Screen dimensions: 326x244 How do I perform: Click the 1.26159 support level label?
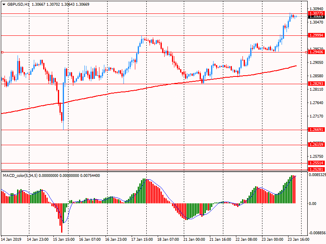pos(316,145)
